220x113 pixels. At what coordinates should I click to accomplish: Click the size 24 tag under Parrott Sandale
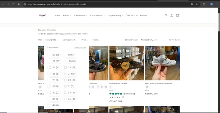pyautogui.click(x=111, y=87)
